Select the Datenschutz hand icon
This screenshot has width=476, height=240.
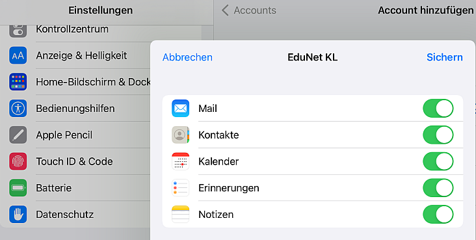18,214
